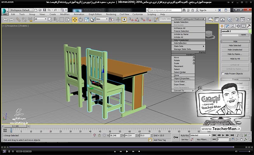
Task: Open the View reference coordinate dropdown
Action: (102, 19)
